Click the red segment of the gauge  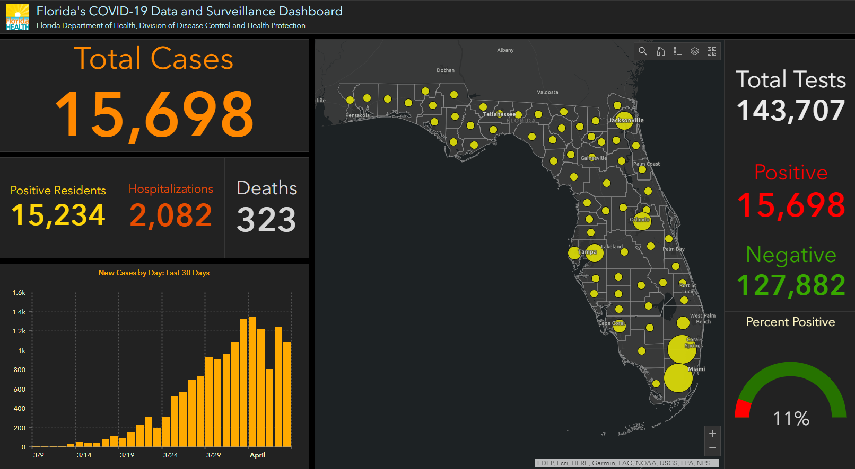[x=743, y=409]
